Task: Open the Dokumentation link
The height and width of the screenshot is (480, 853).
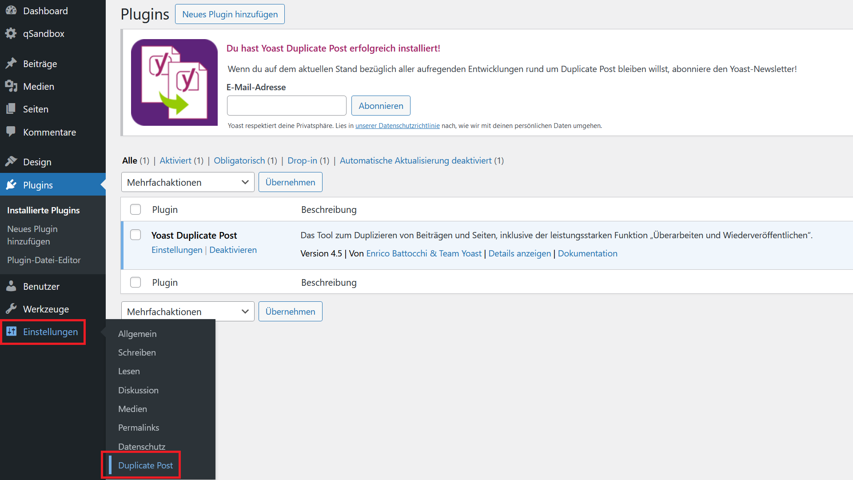Action: 587,253
